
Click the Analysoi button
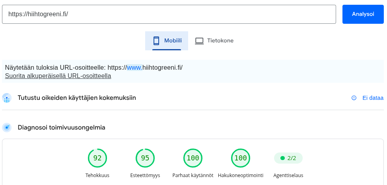(363, 14)
